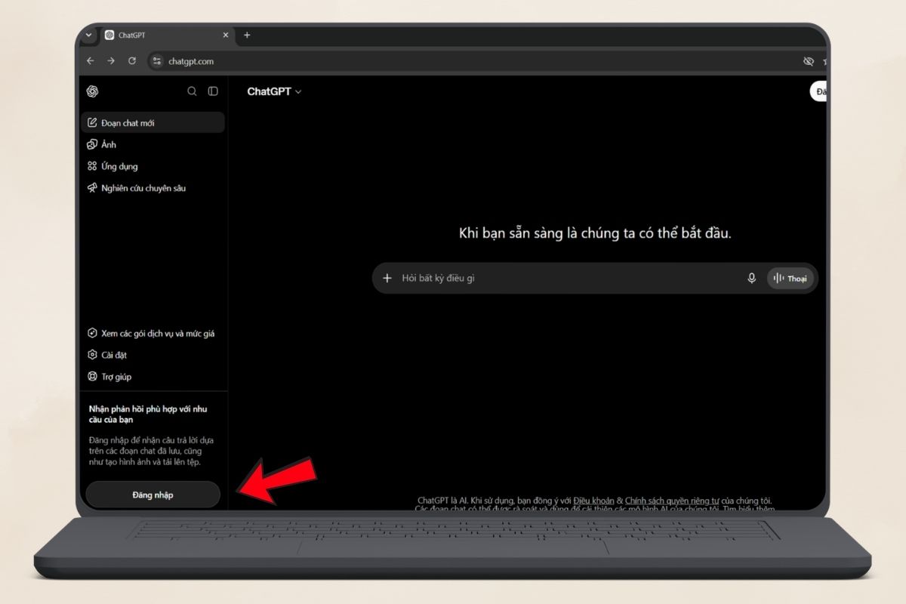
Task: Open the Điều khoản link
Action: pos(594,501)
